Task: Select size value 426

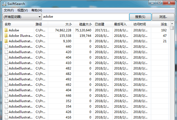Action: (68, 112)
